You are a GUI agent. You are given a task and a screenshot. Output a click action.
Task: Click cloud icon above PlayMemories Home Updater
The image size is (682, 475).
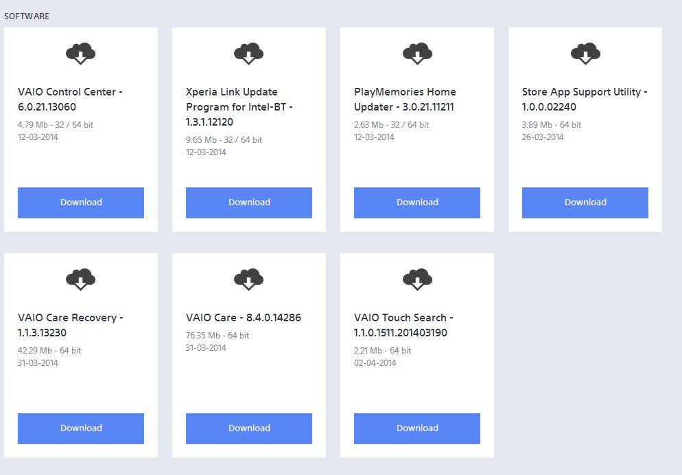coord(416,53)
